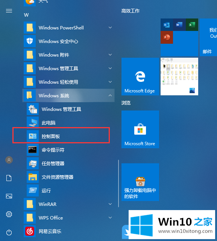Image resolution: width=217 pixels, height=241 pixels.
Task: Click the app list scrollbar
Action: click(118, 183)
